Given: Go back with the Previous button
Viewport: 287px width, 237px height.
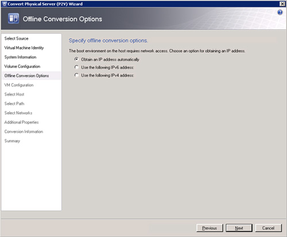Looking at the screenshot, I should coord(210,228).
